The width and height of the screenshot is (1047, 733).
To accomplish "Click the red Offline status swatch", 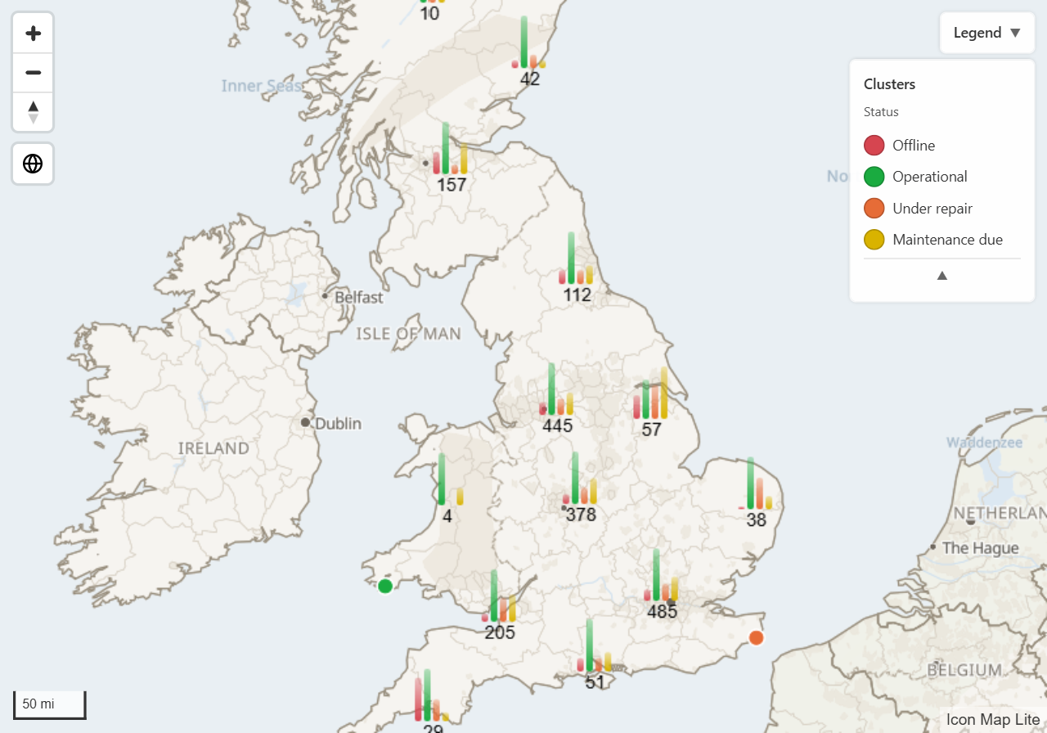I will [x=874, y=146].
